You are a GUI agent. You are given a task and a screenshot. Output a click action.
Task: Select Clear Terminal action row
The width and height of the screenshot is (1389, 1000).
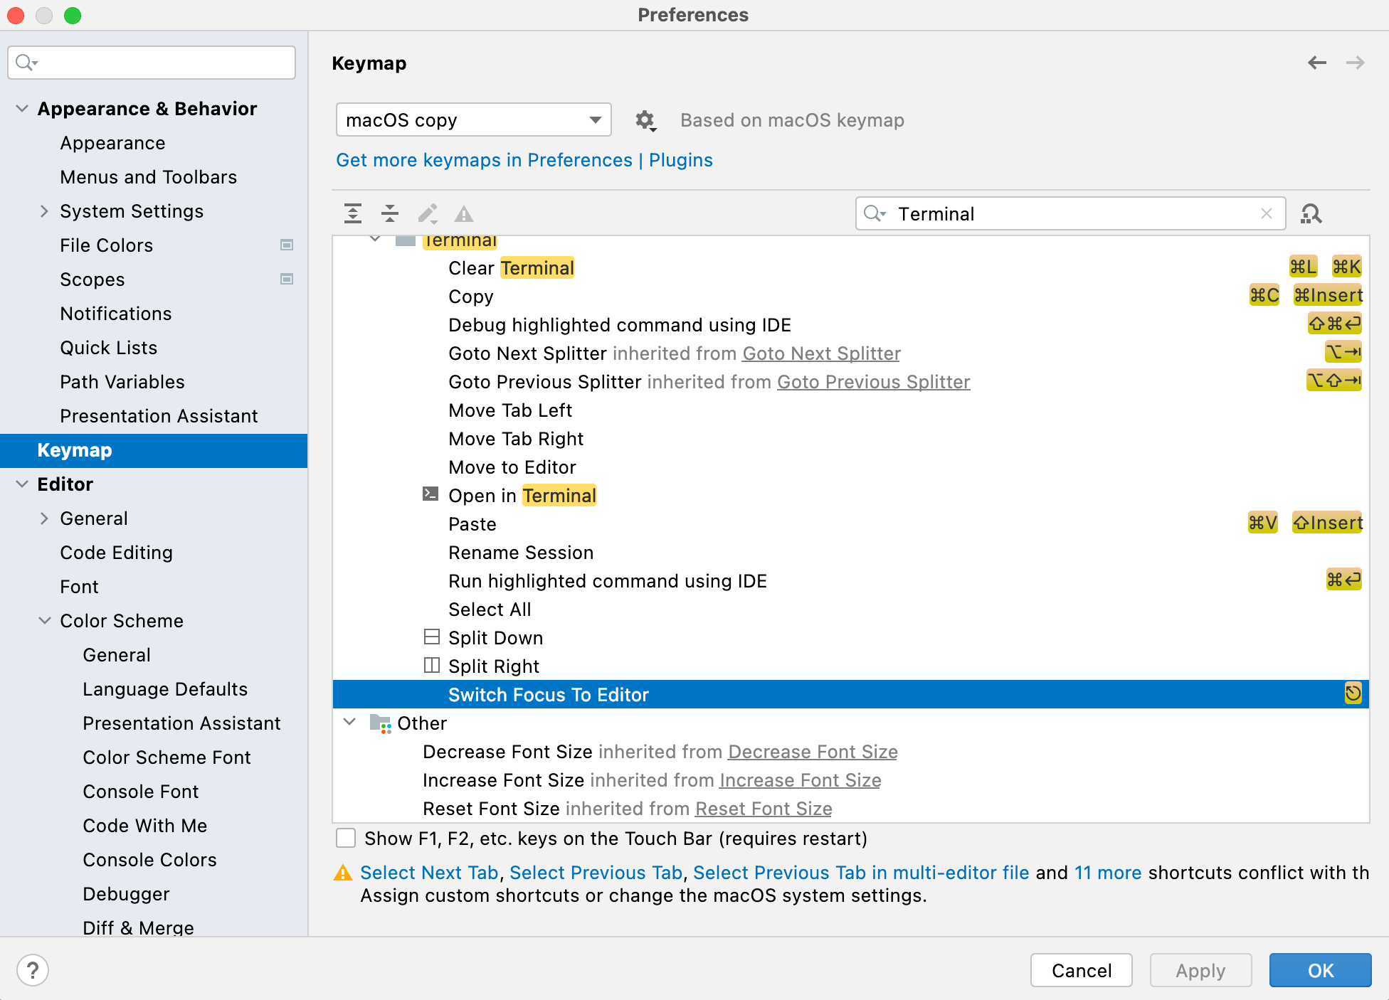[x=851, y=268]
